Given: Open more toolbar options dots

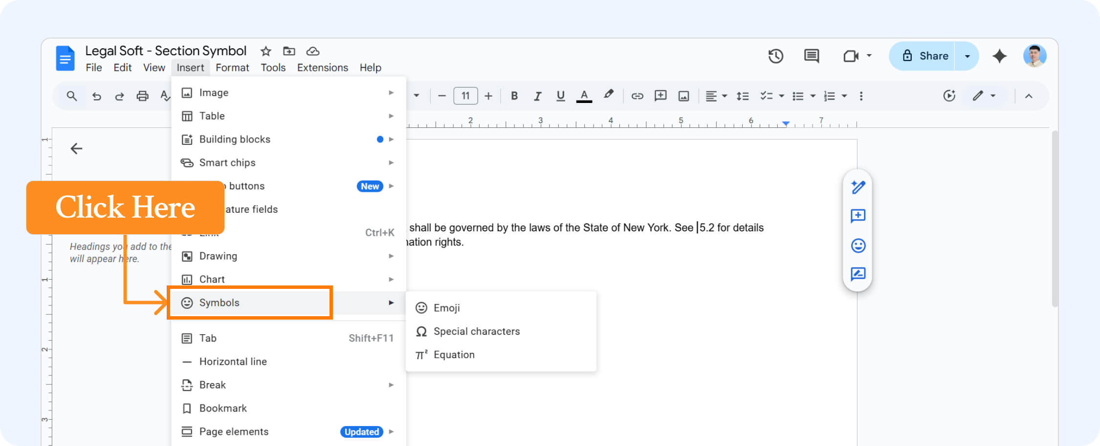Looking at the screenshot, I should coord(861,96).
